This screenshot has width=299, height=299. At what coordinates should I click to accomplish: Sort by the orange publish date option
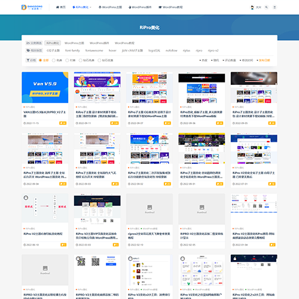tap(263, 60)
